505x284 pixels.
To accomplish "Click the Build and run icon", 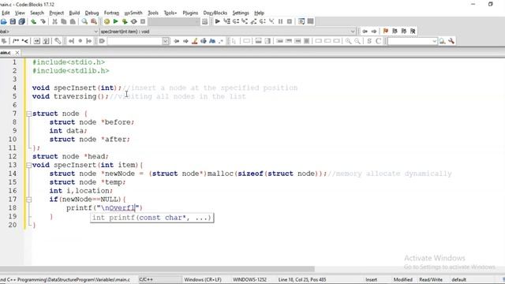I will point(125,21).
